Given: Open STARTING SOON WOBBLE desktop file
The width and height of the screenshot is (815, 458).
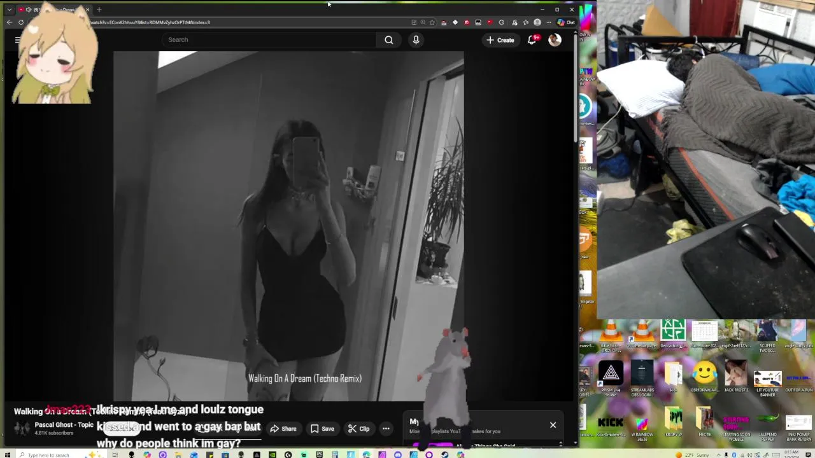Looking at the screenshot, I should click(735, 428).
